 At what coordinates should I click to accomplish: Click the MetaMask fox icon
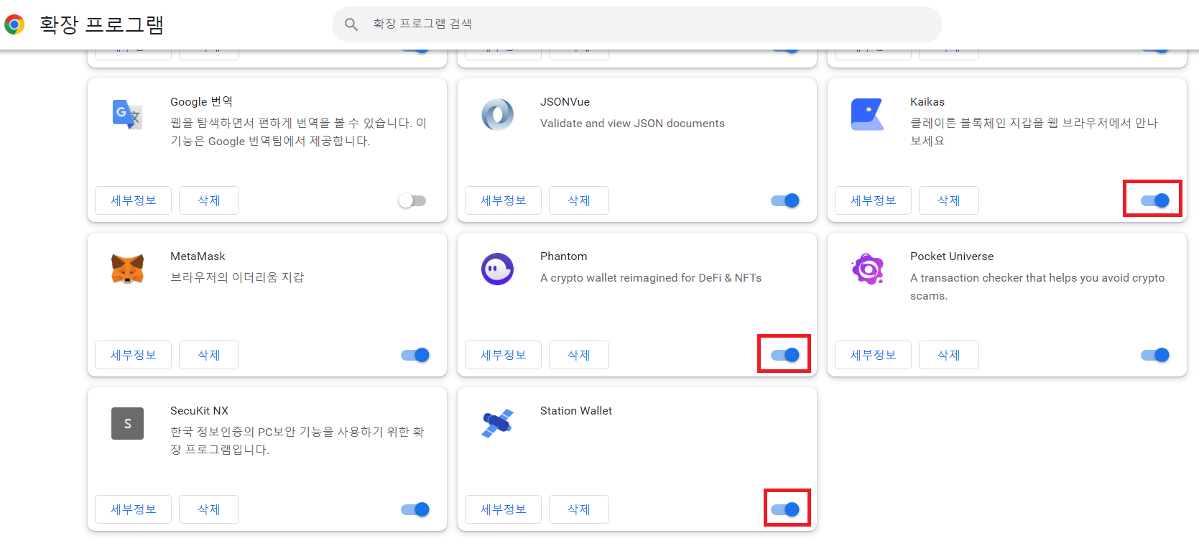127,269
